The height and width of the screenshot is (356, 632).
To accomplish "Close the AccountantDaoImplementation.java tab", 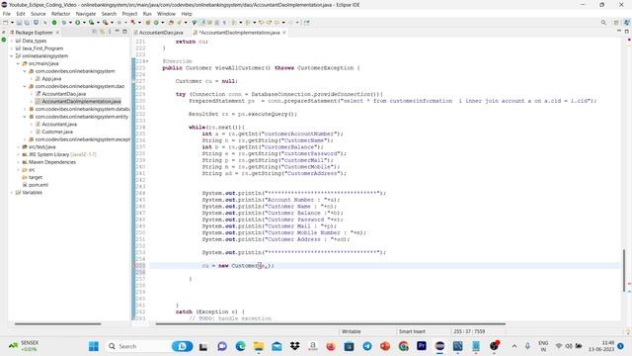I will pos(284,33).
